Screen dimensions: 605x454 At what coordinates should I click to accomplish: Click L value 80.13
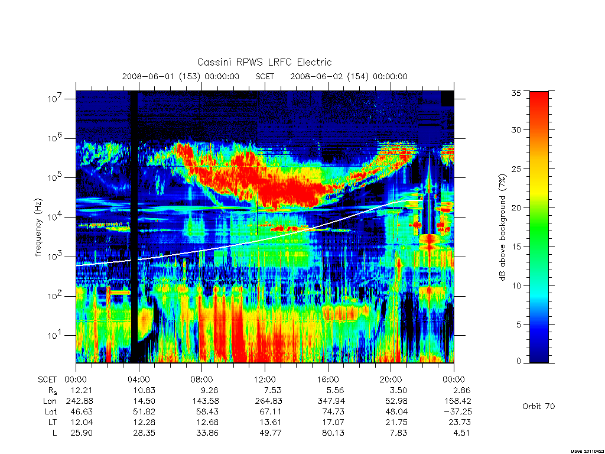pyautogui.click(x=333, y=433)
